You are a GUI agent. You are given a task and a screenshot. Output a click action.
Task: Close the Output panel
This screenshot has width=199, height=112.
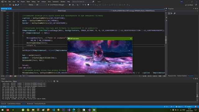197,79
